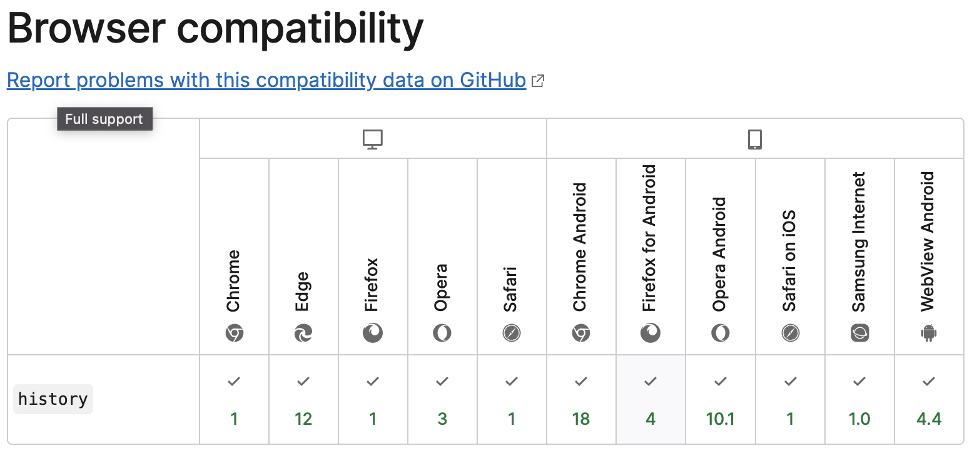Screen dimensions: 972x453
Task: Expand Chrome Android cell showing version 18
Action: pyautogui.click(x=581, y=399)
